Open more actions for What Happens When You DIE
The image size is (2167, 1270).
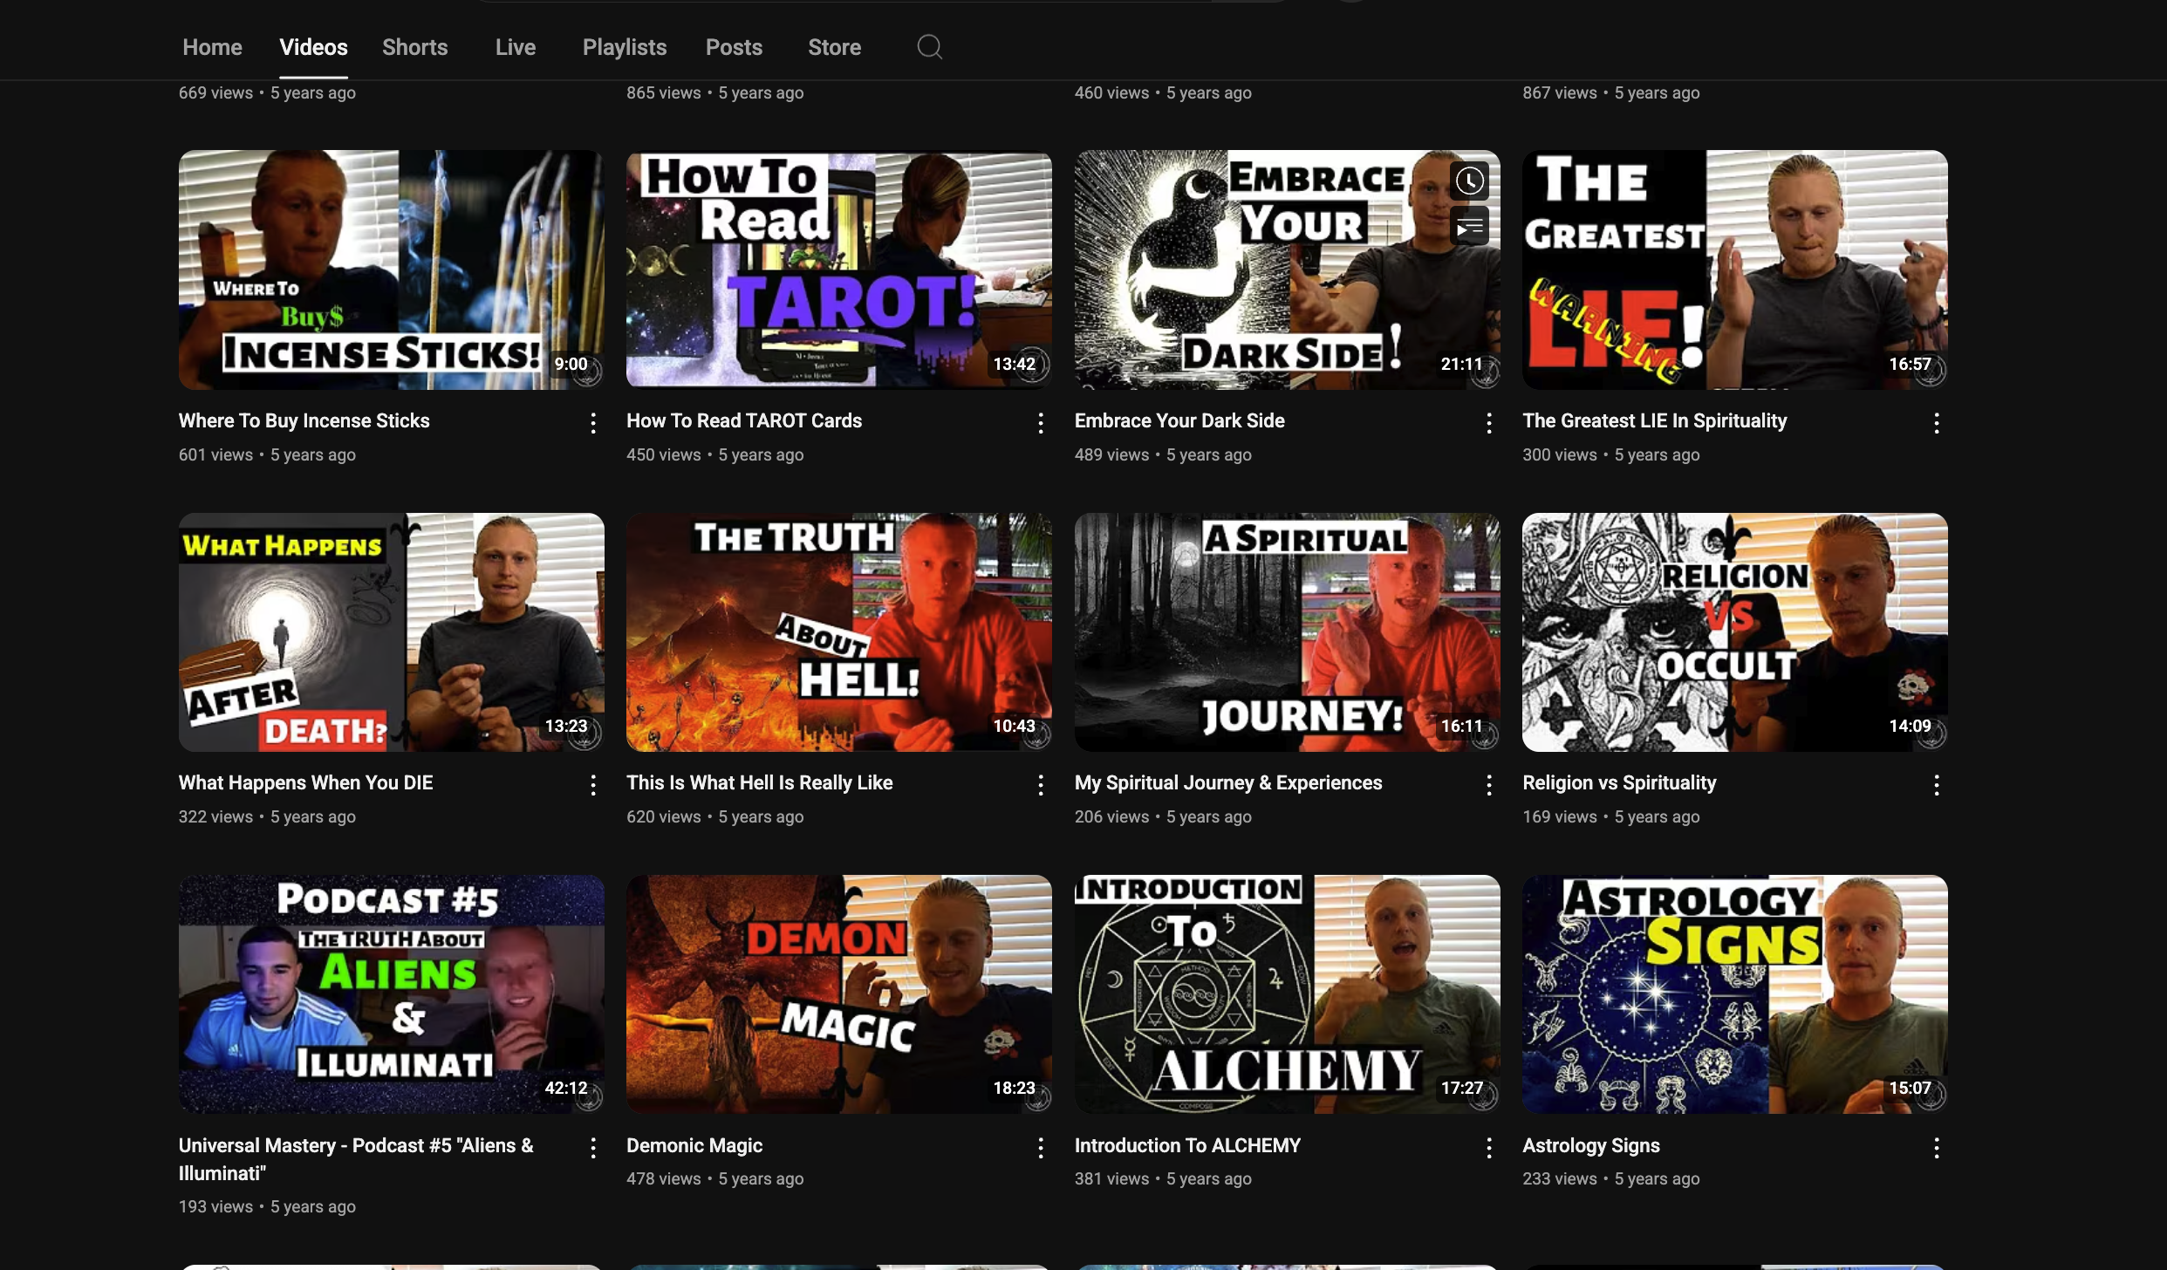(x=593, y=786)
